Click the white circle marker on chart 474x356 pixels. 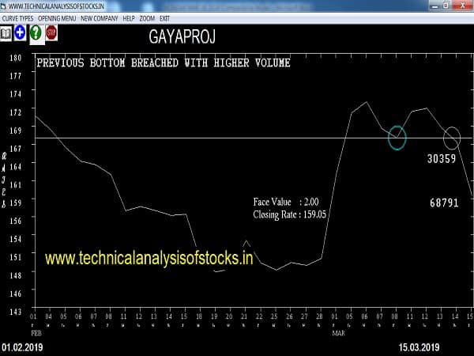[452, 138]
